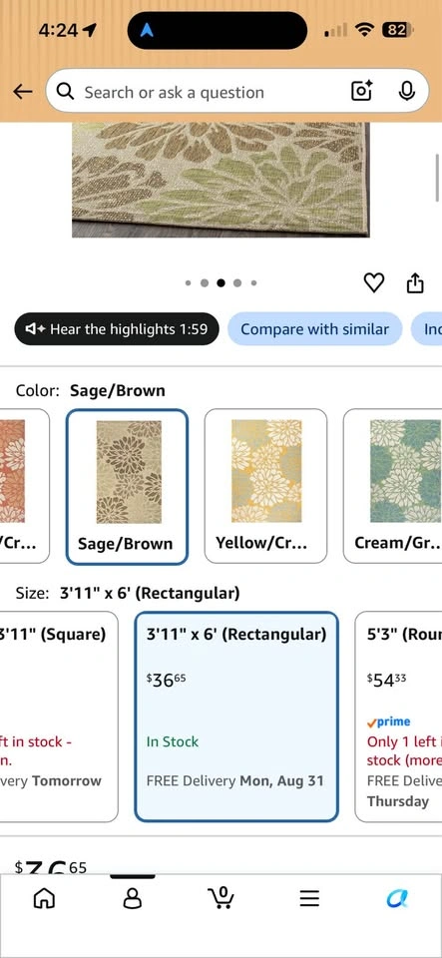Tap the rug product image
Image resolution: width=442 pixels, height=958 pixels.
[221, 180]
